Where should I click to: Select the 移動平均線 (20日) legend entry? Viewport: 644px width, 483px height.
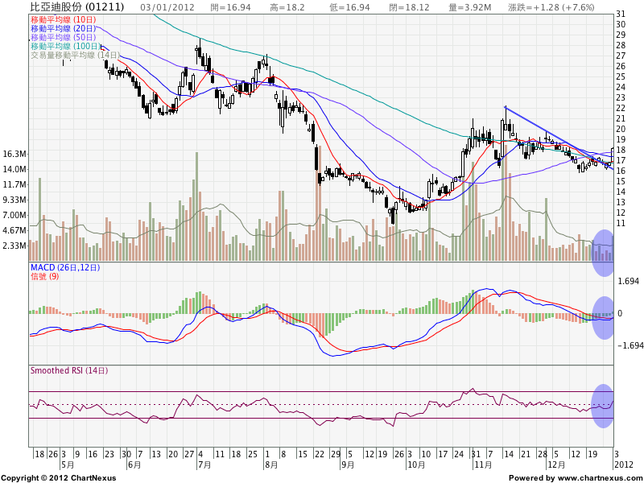pyautogui.click(x=64, y=28)
